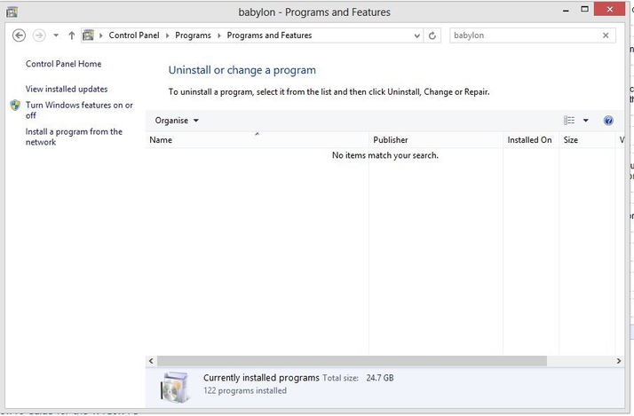Go up one level with the Up arrow
The width and height of the screenshot is (634, 416).
tap(72, 35)
